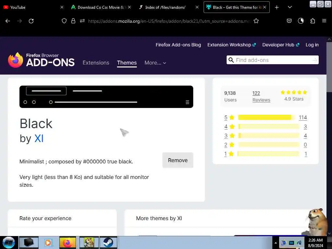Click the 3-star rating bar
Image resolution: width=332 pixels, height=249 pixels.
[269, 136]
